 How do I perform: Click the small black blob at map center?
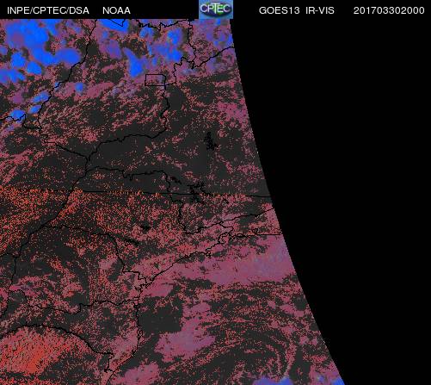[x=145, y=228]
